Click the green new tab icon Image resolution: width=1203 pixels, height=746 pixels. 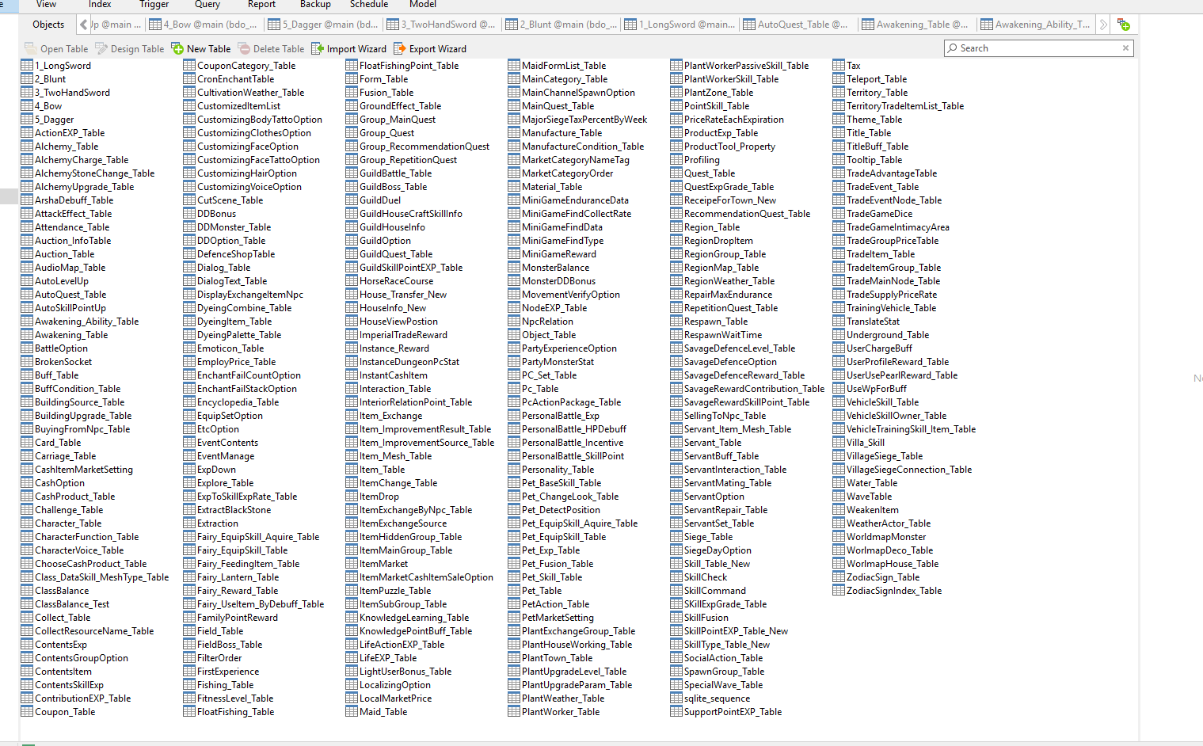tap(1123, 25)
